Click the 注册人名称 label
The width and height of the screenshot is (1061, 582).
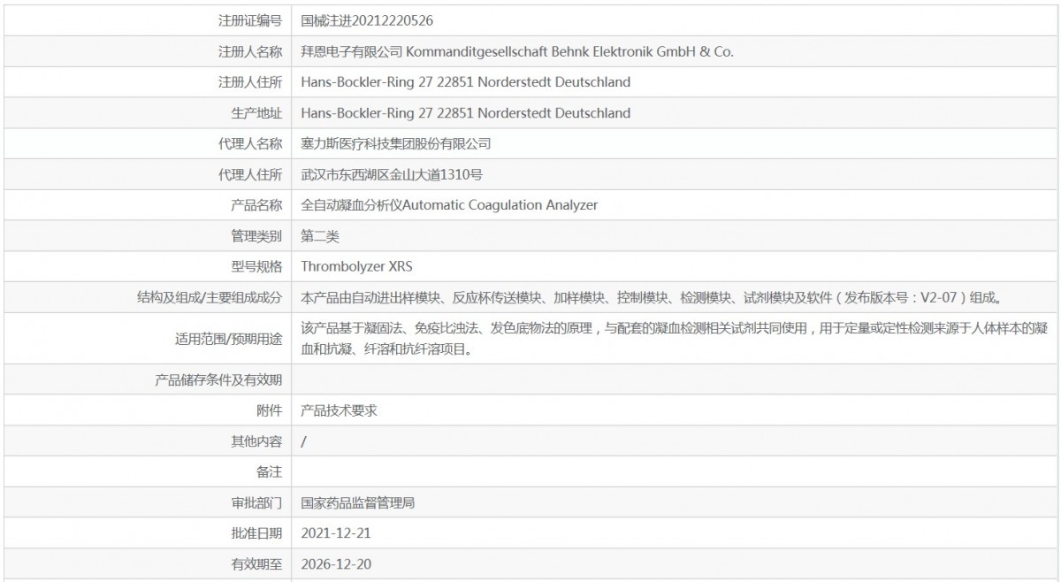point(250,51)
